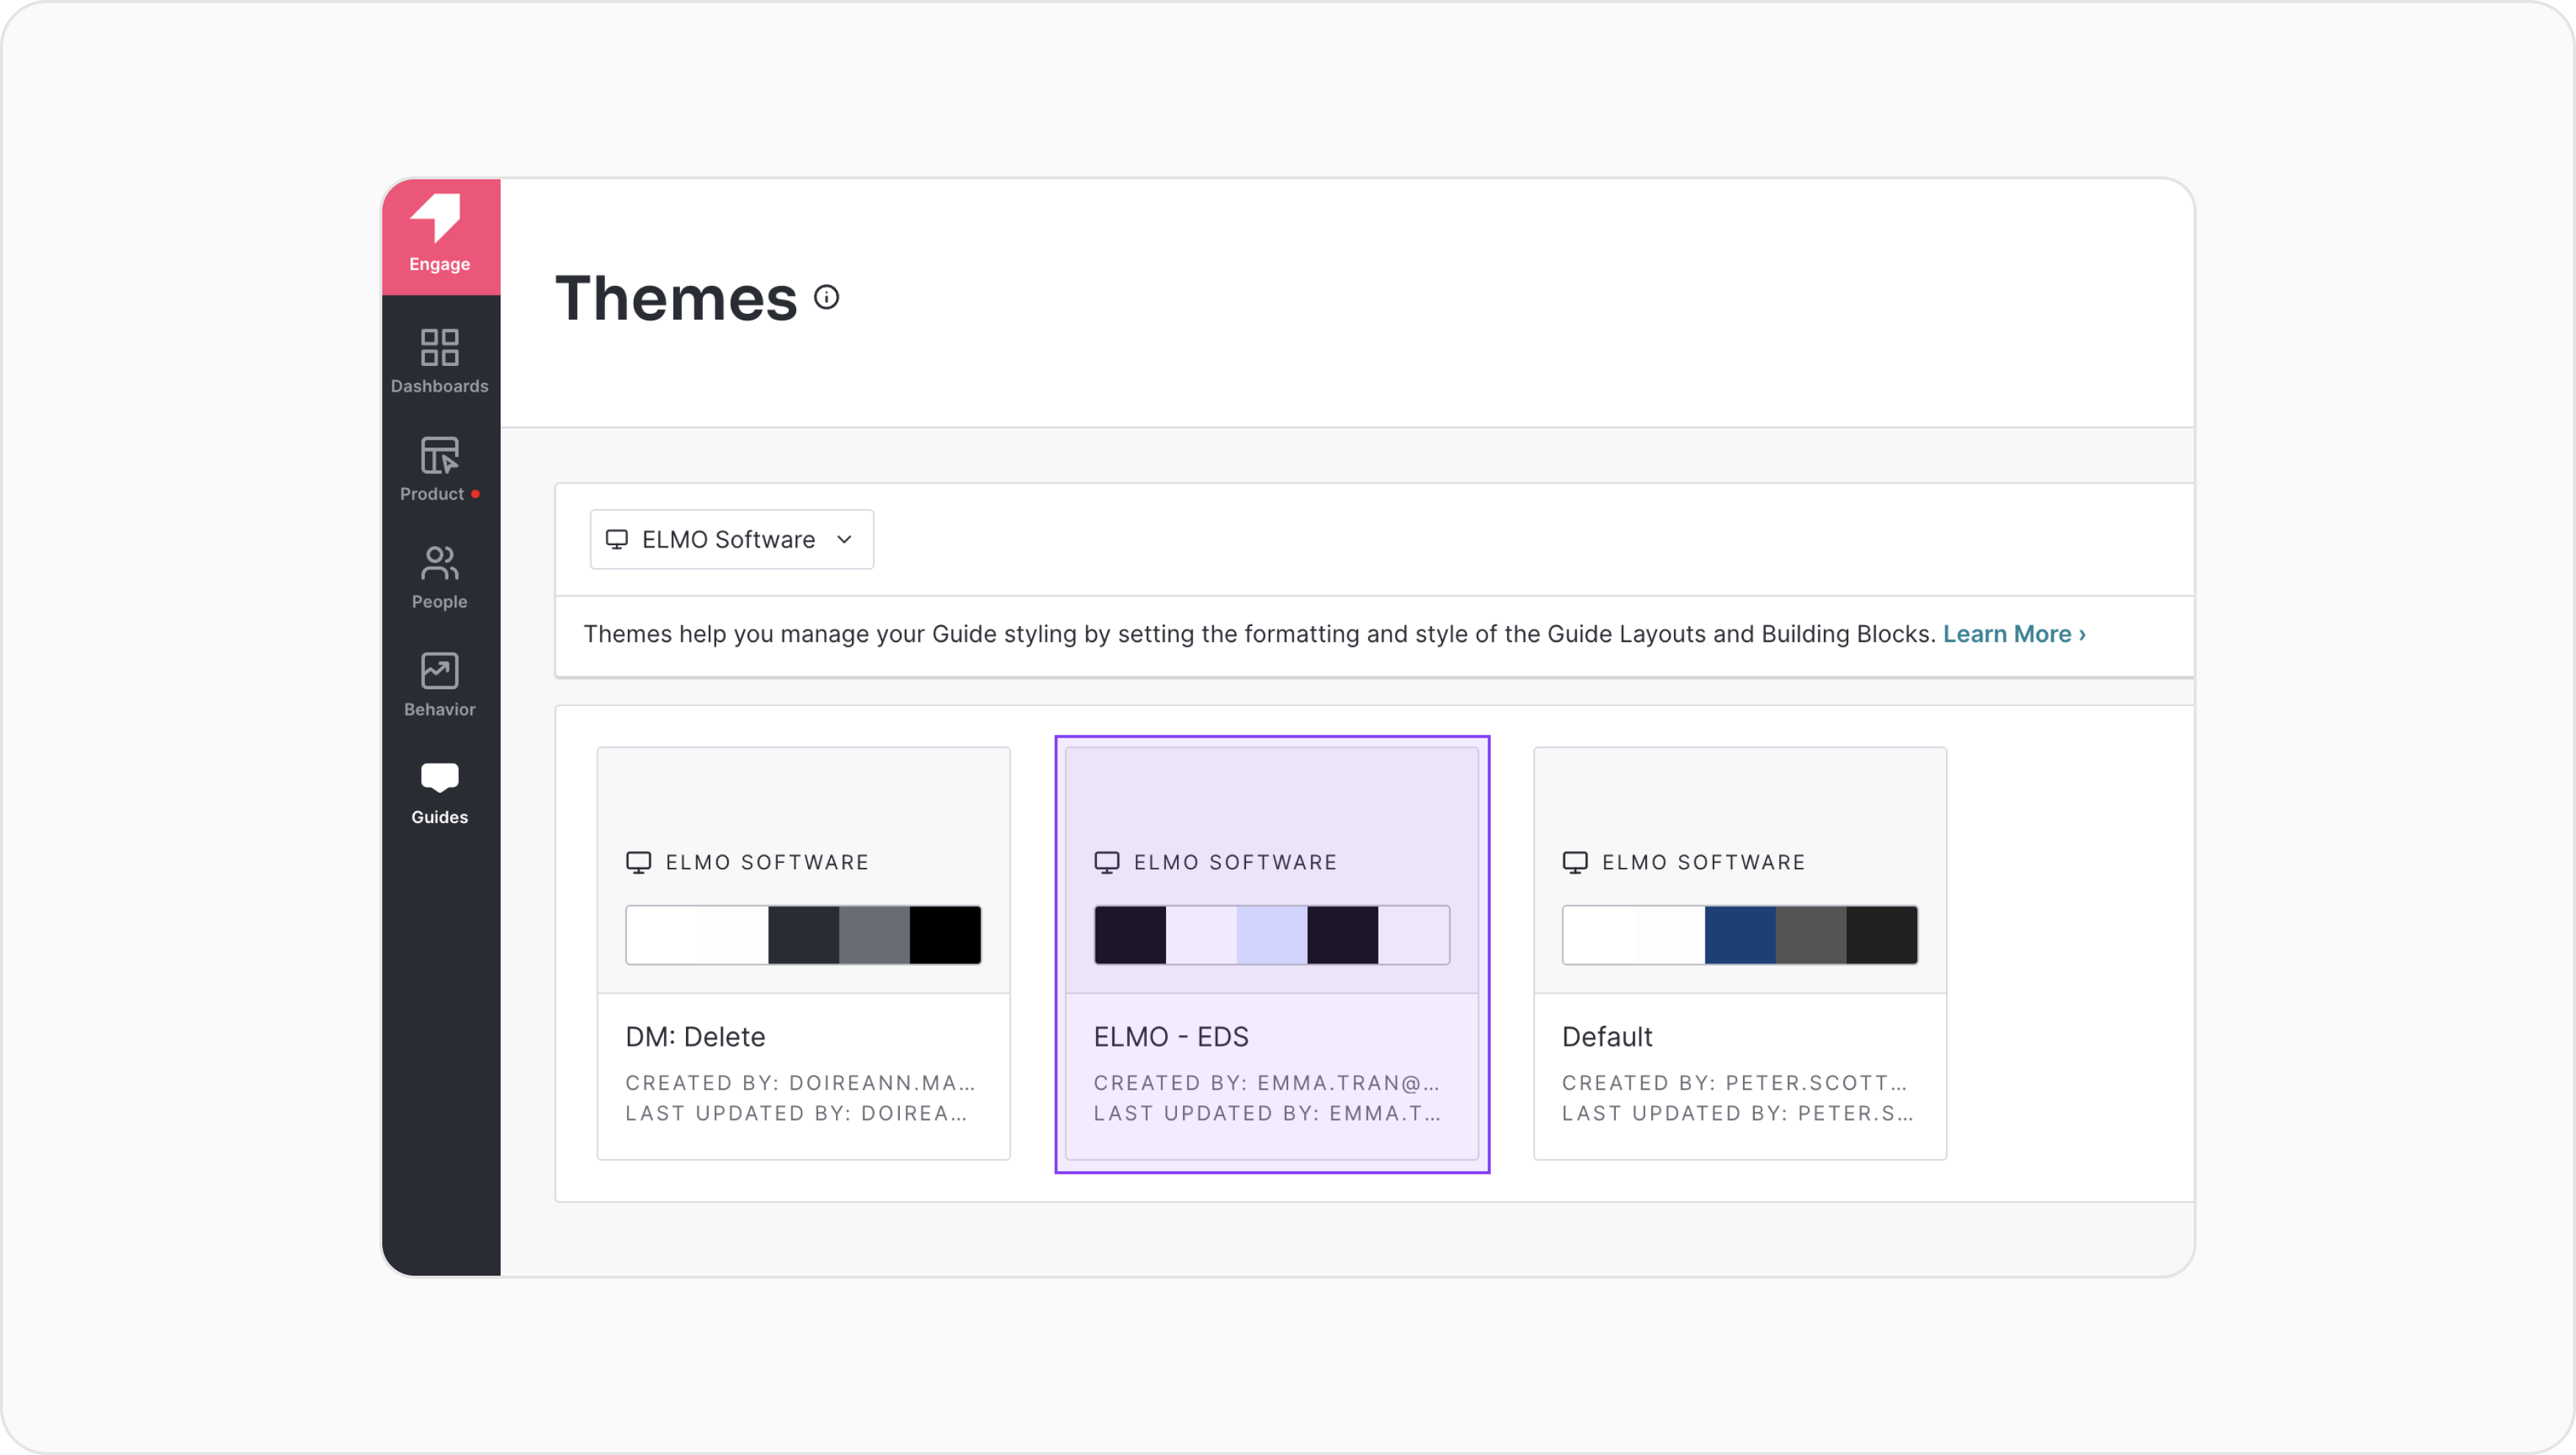
Task: Click the info icon beside Themes title
Action: (826, 297)
